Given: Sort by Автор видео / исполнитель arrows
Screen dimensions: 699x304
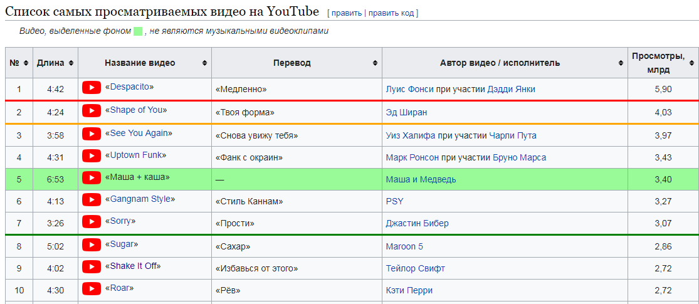Looking at the screenshot, I should (621, 63).
